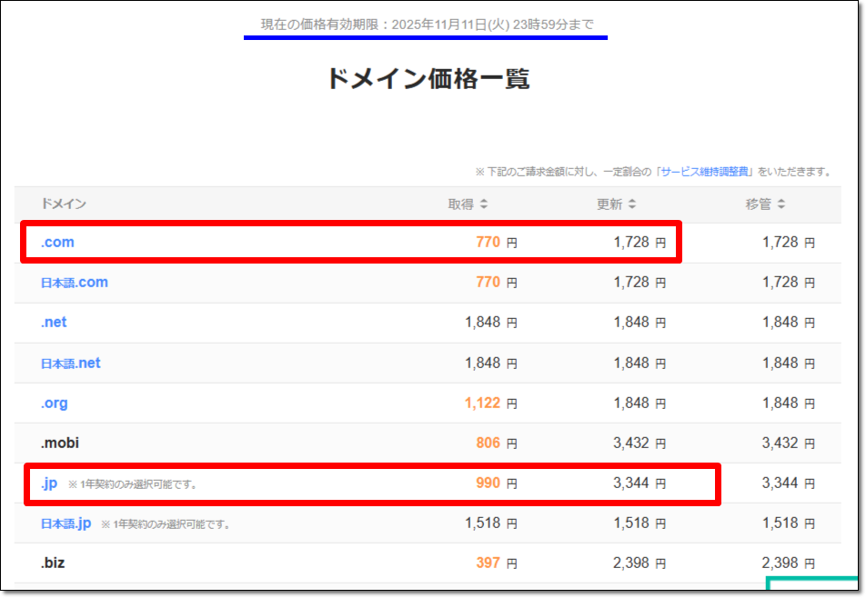Click the ドメイン column header
The height and width of the screenshot is (598, 866).
pyautogui.click(x=64, y=204)
